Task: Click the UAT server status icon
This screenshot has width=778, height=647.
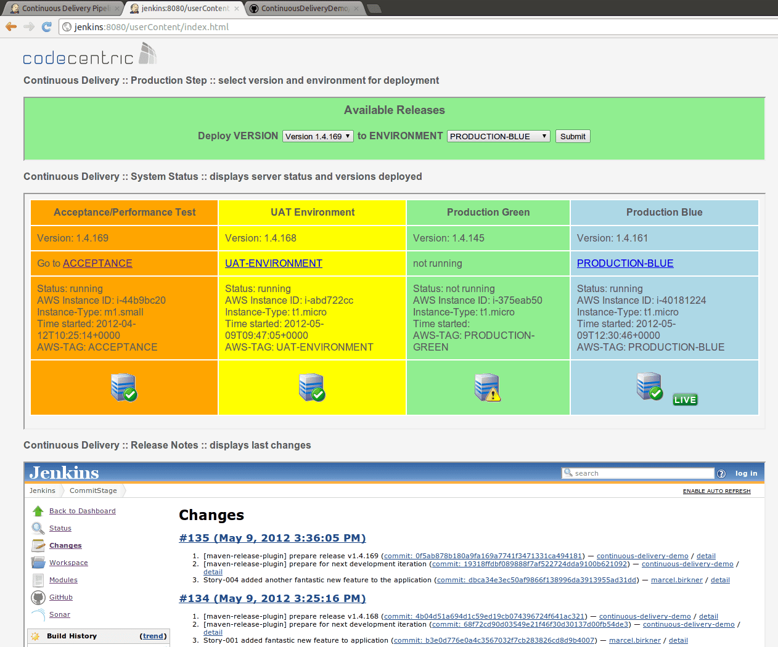Action: pos(312,388)
